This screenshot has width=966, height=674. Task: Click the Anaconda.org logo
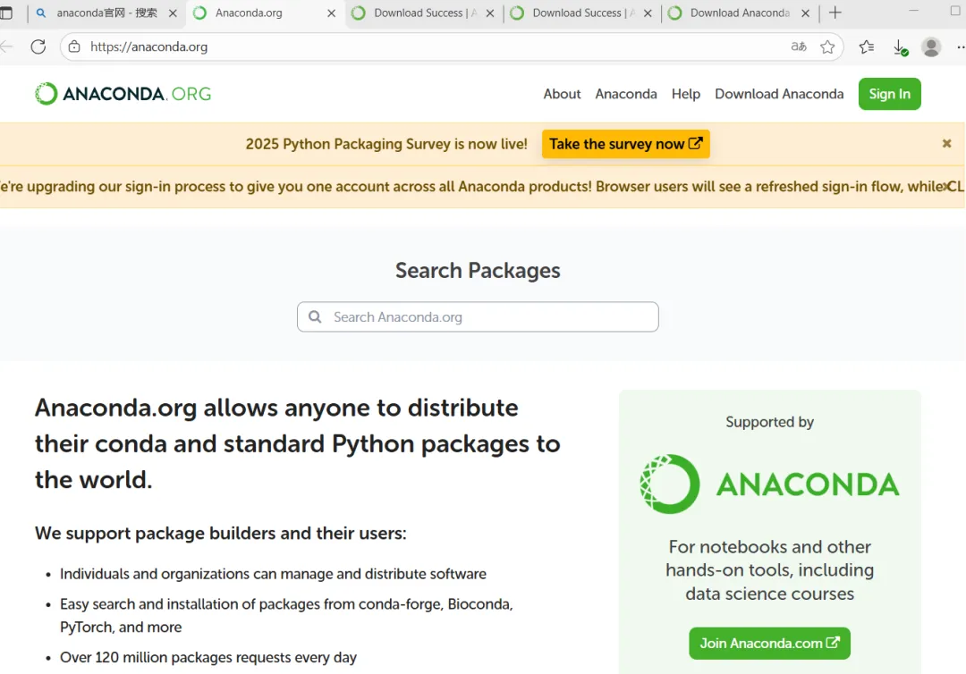[123, 94]
